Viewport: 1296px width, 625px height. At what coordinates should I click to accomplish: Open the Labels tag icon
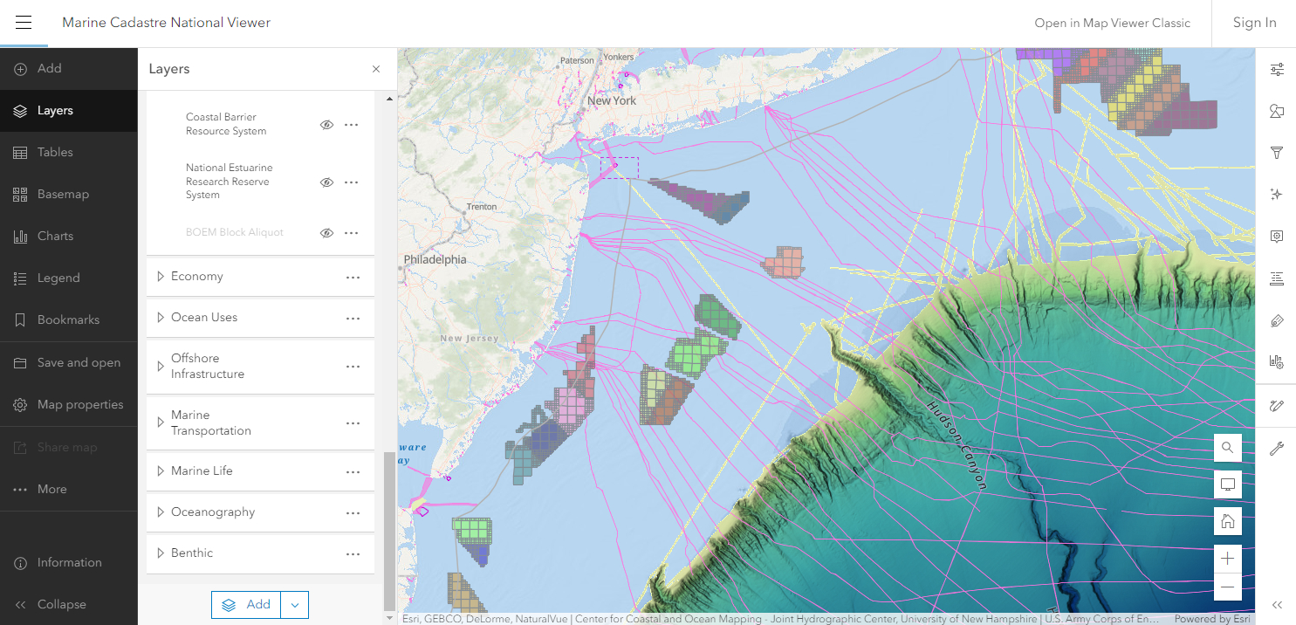point(1276,320)
